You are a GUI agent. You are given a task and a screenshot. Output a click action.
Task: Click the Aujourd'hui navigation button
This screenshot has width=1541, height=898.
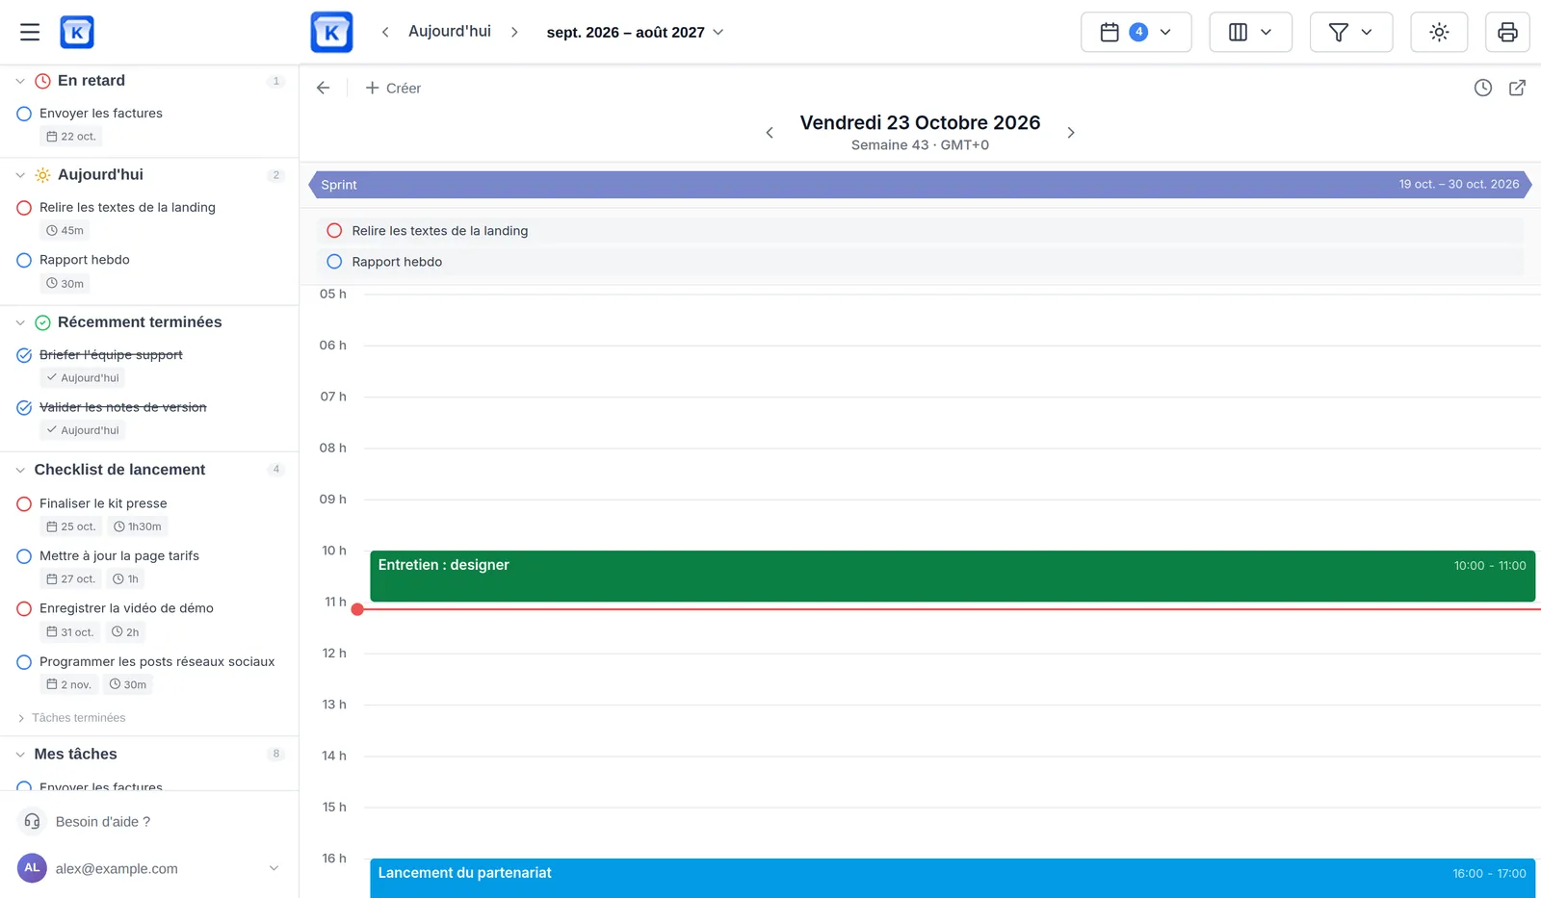click(450, 32)
